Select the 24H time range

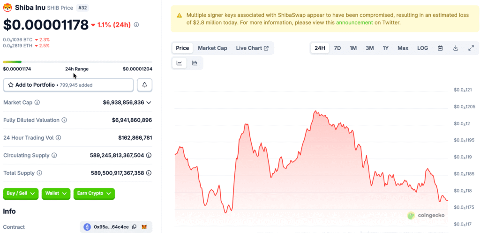[320, 48]
